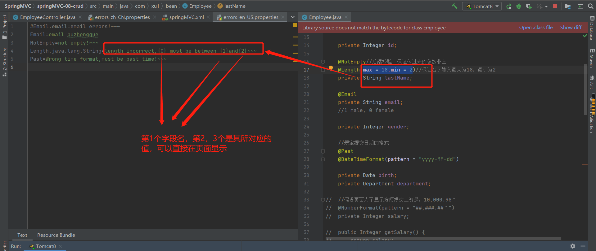The height and width of the screenshot is (251, 596).
Task: Click 'private Integer id;' code line
Action: (x=367, y=45)
